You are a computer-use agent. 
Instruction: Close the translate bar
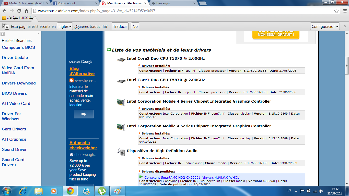[x=345, y=26]
